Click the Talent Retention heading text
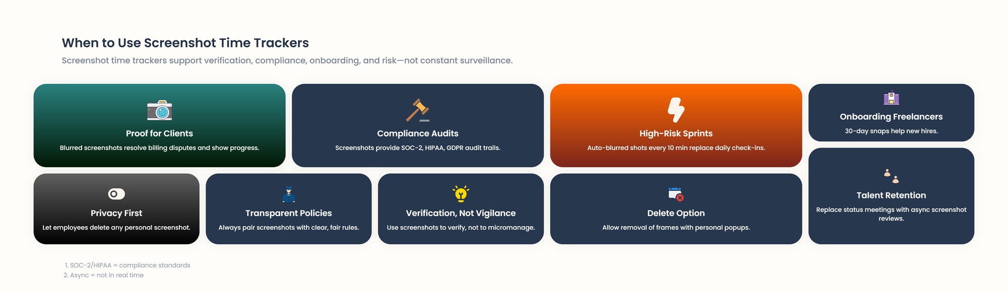This screenshot has height=293, width=1008. point(891,195)
